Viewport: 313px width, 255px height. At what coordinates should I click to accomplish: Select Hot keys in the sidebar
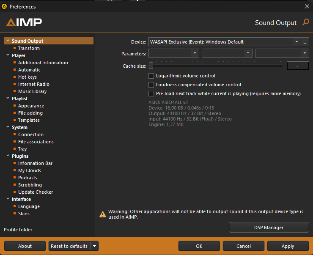click(27, 77)
